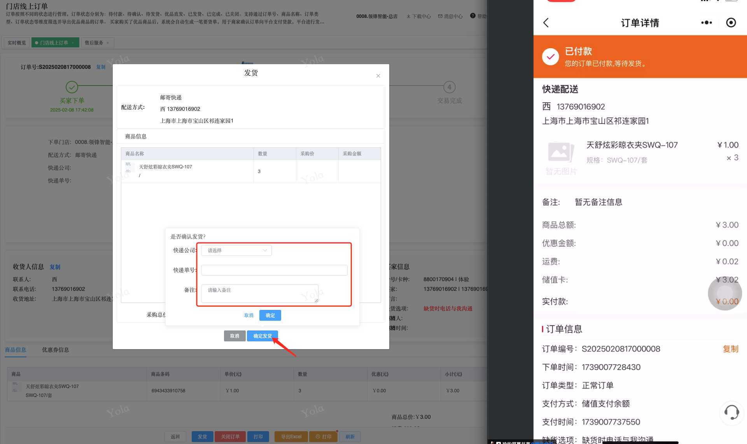Open the 快递公司 dropdown
The width and height of the screenshot is (747, 444).
pyautogui.click(x=236, y=250)
